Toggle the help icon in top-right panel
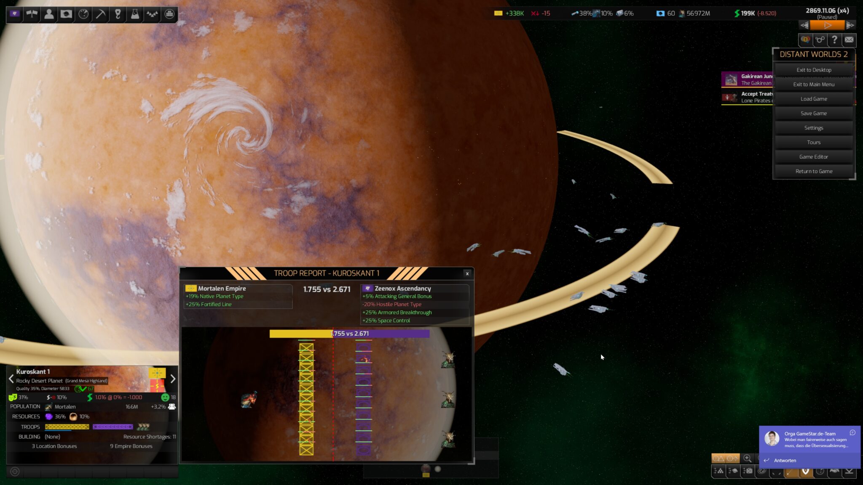The width and height of the screenshot is (863, 485). [x=834, y=40]
